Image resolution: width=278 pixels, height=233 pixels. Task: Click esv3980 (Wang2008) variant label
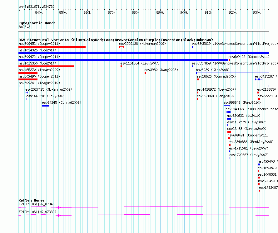[x=161, y=70]
